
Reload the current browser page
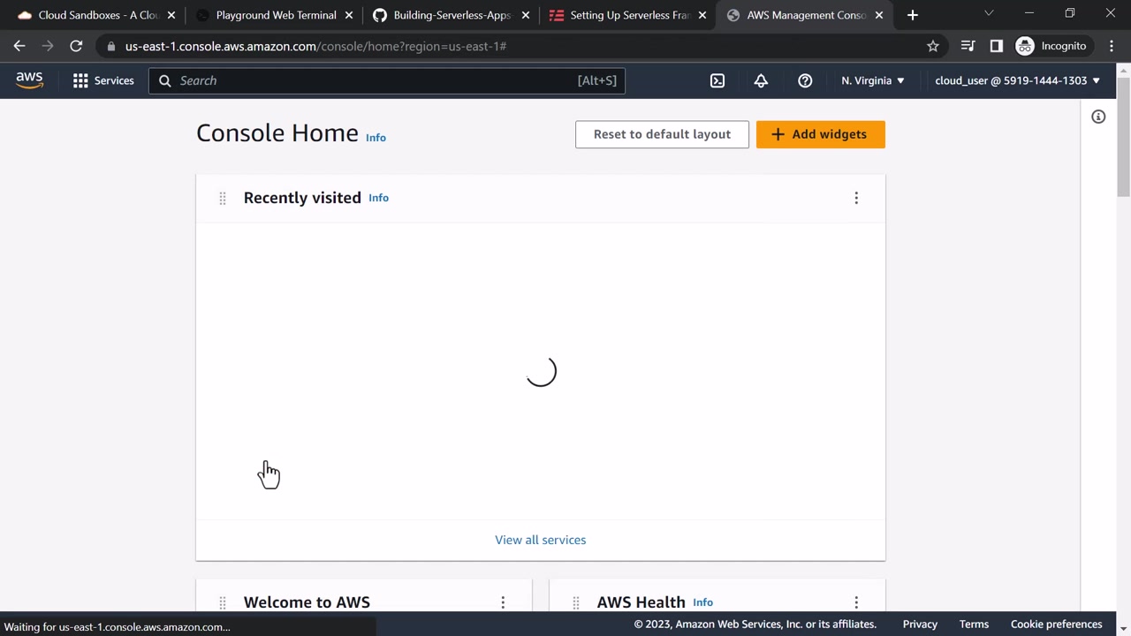(76, 46)
